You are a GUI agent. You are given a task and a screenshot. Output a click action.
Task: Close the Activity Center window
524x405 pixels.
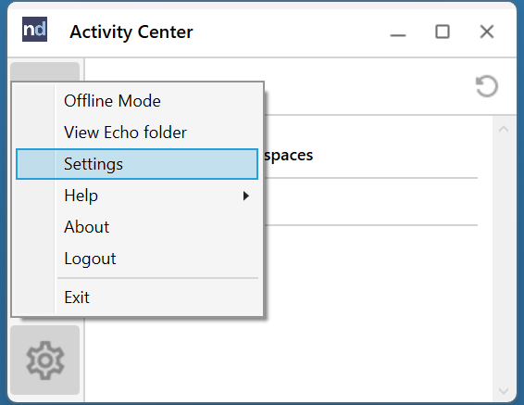pyautogui.click(x=487, y=32)
